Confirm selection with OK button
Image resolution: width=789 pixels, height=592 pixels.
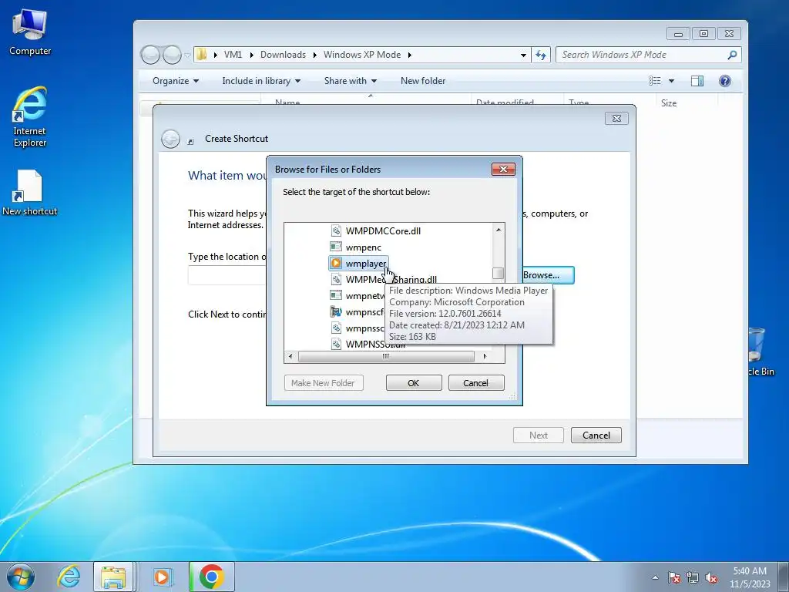[x=414, y=382]
